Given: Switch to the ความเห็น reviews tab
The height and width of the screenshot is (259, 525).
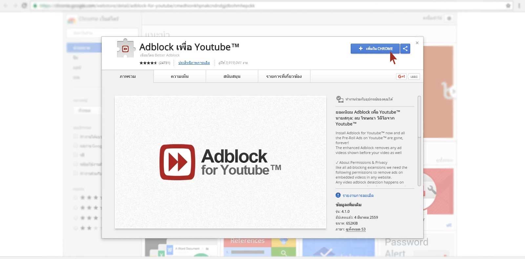Looking at the screenshot, I should point(180,76).
